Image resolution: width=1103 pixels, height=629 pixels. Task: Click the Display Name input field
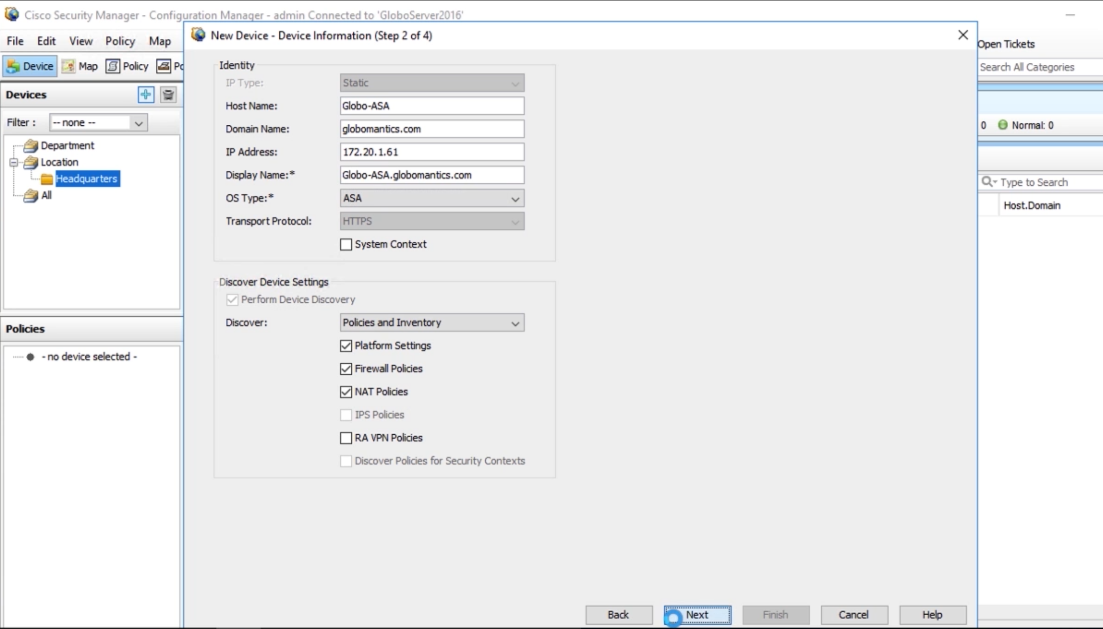pyautogui.click(x=432, y=175)
